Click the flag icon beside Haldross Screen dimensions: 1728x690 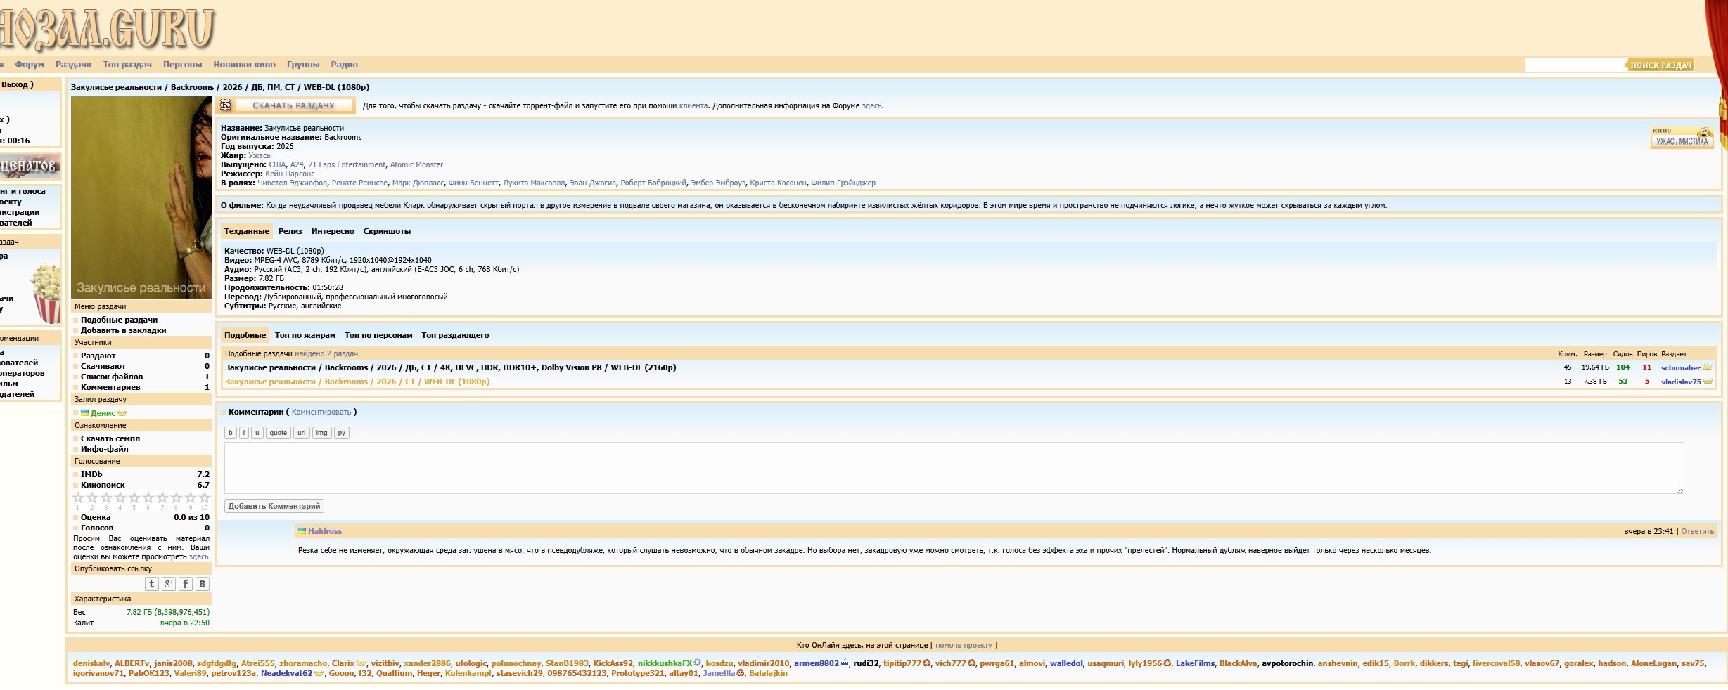302,531
